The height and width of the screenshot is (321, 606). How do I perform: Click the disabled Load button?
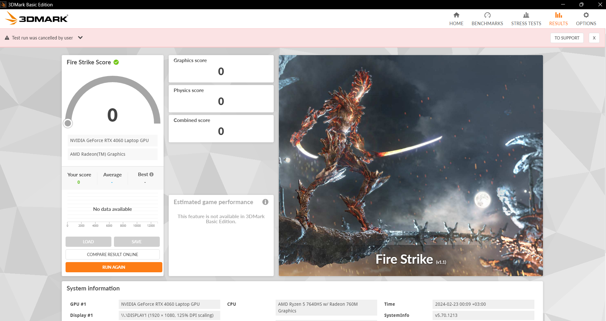88,242
